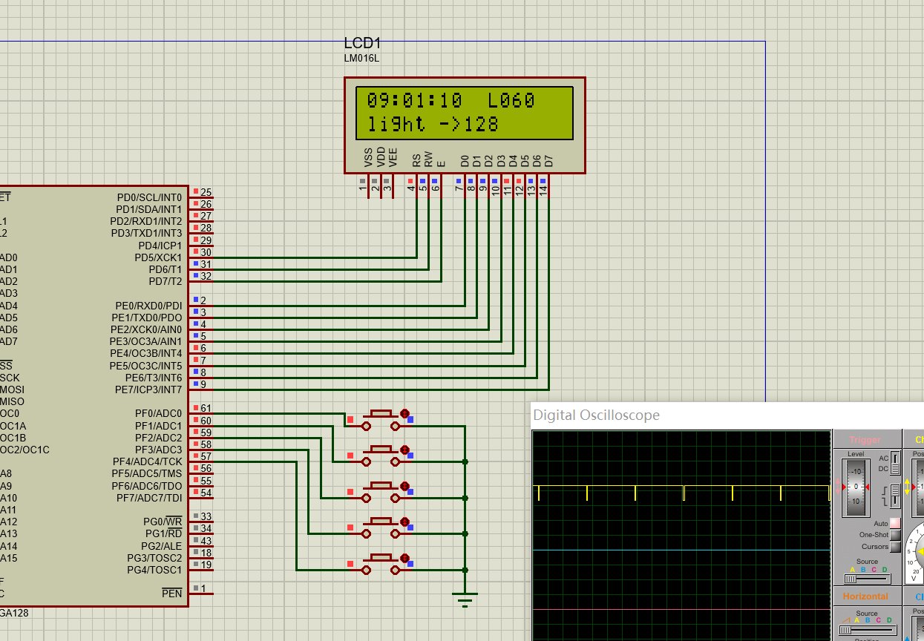Enable Auto trigger mode
The image size is (924, 641).
(x=895, y=524)
